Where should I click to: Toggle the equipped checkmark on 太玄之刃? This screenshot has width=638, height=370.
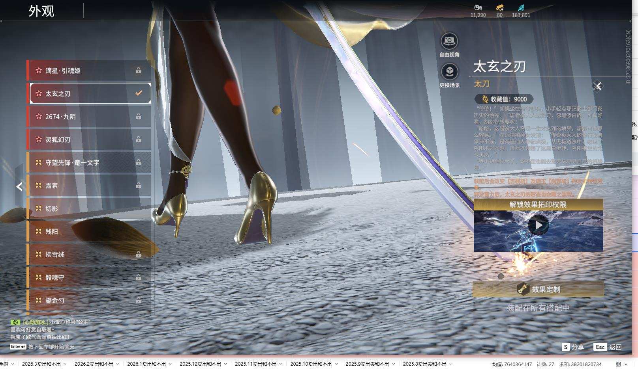139,93
